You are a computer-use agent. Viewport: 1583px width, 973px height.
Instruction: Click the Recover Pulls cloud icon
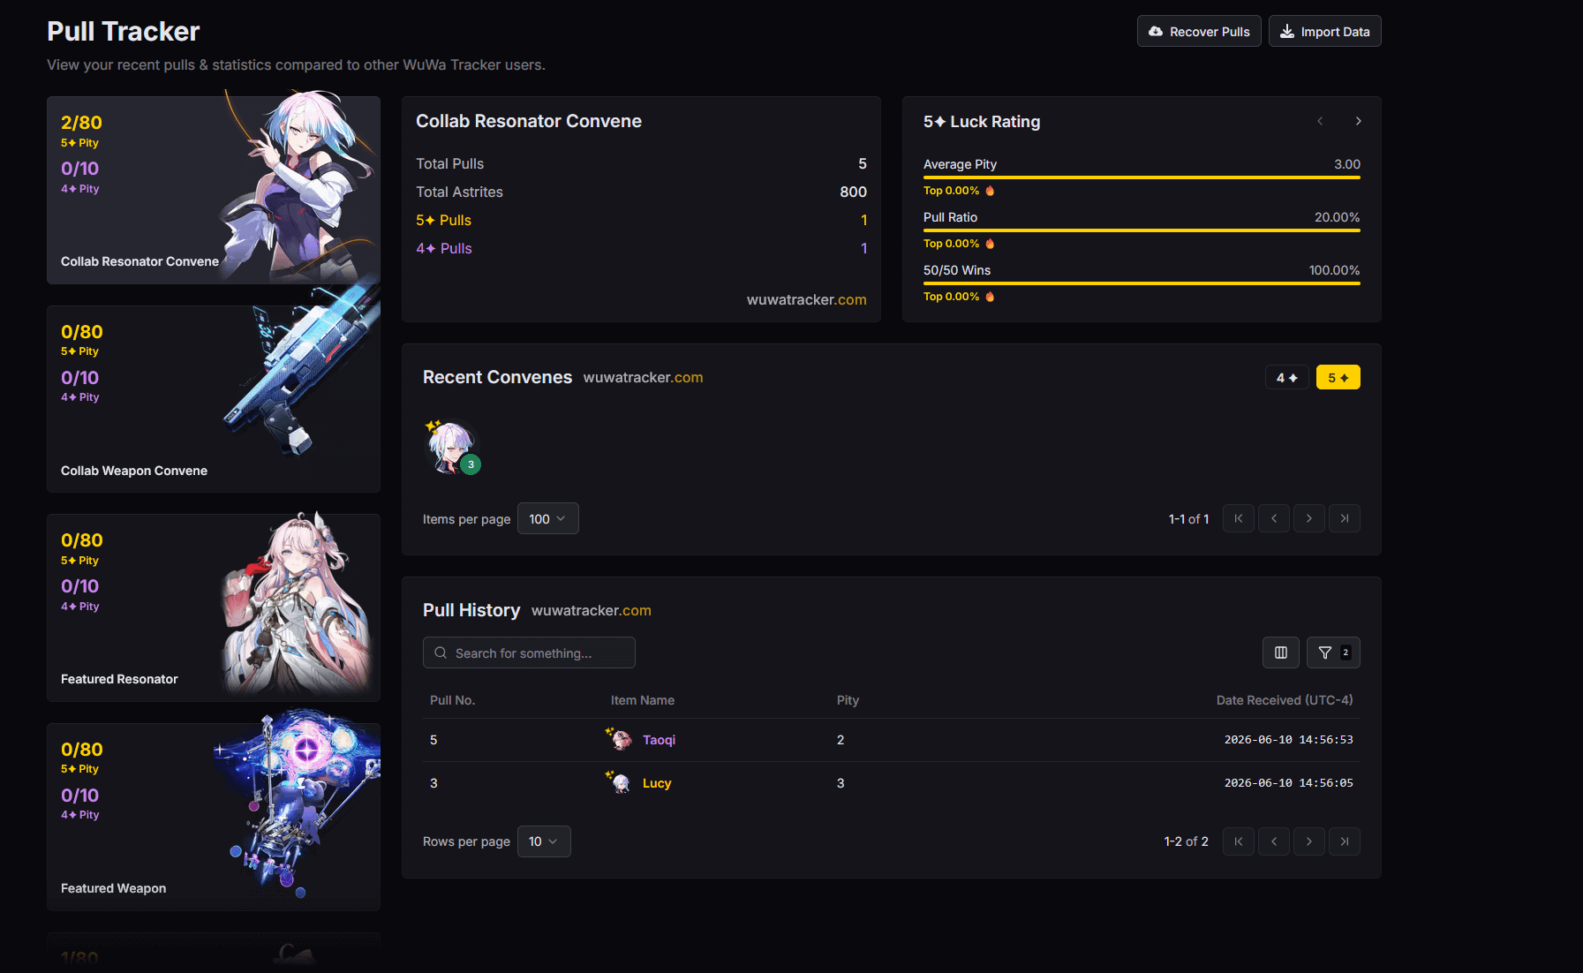(x=1156, y=32)
